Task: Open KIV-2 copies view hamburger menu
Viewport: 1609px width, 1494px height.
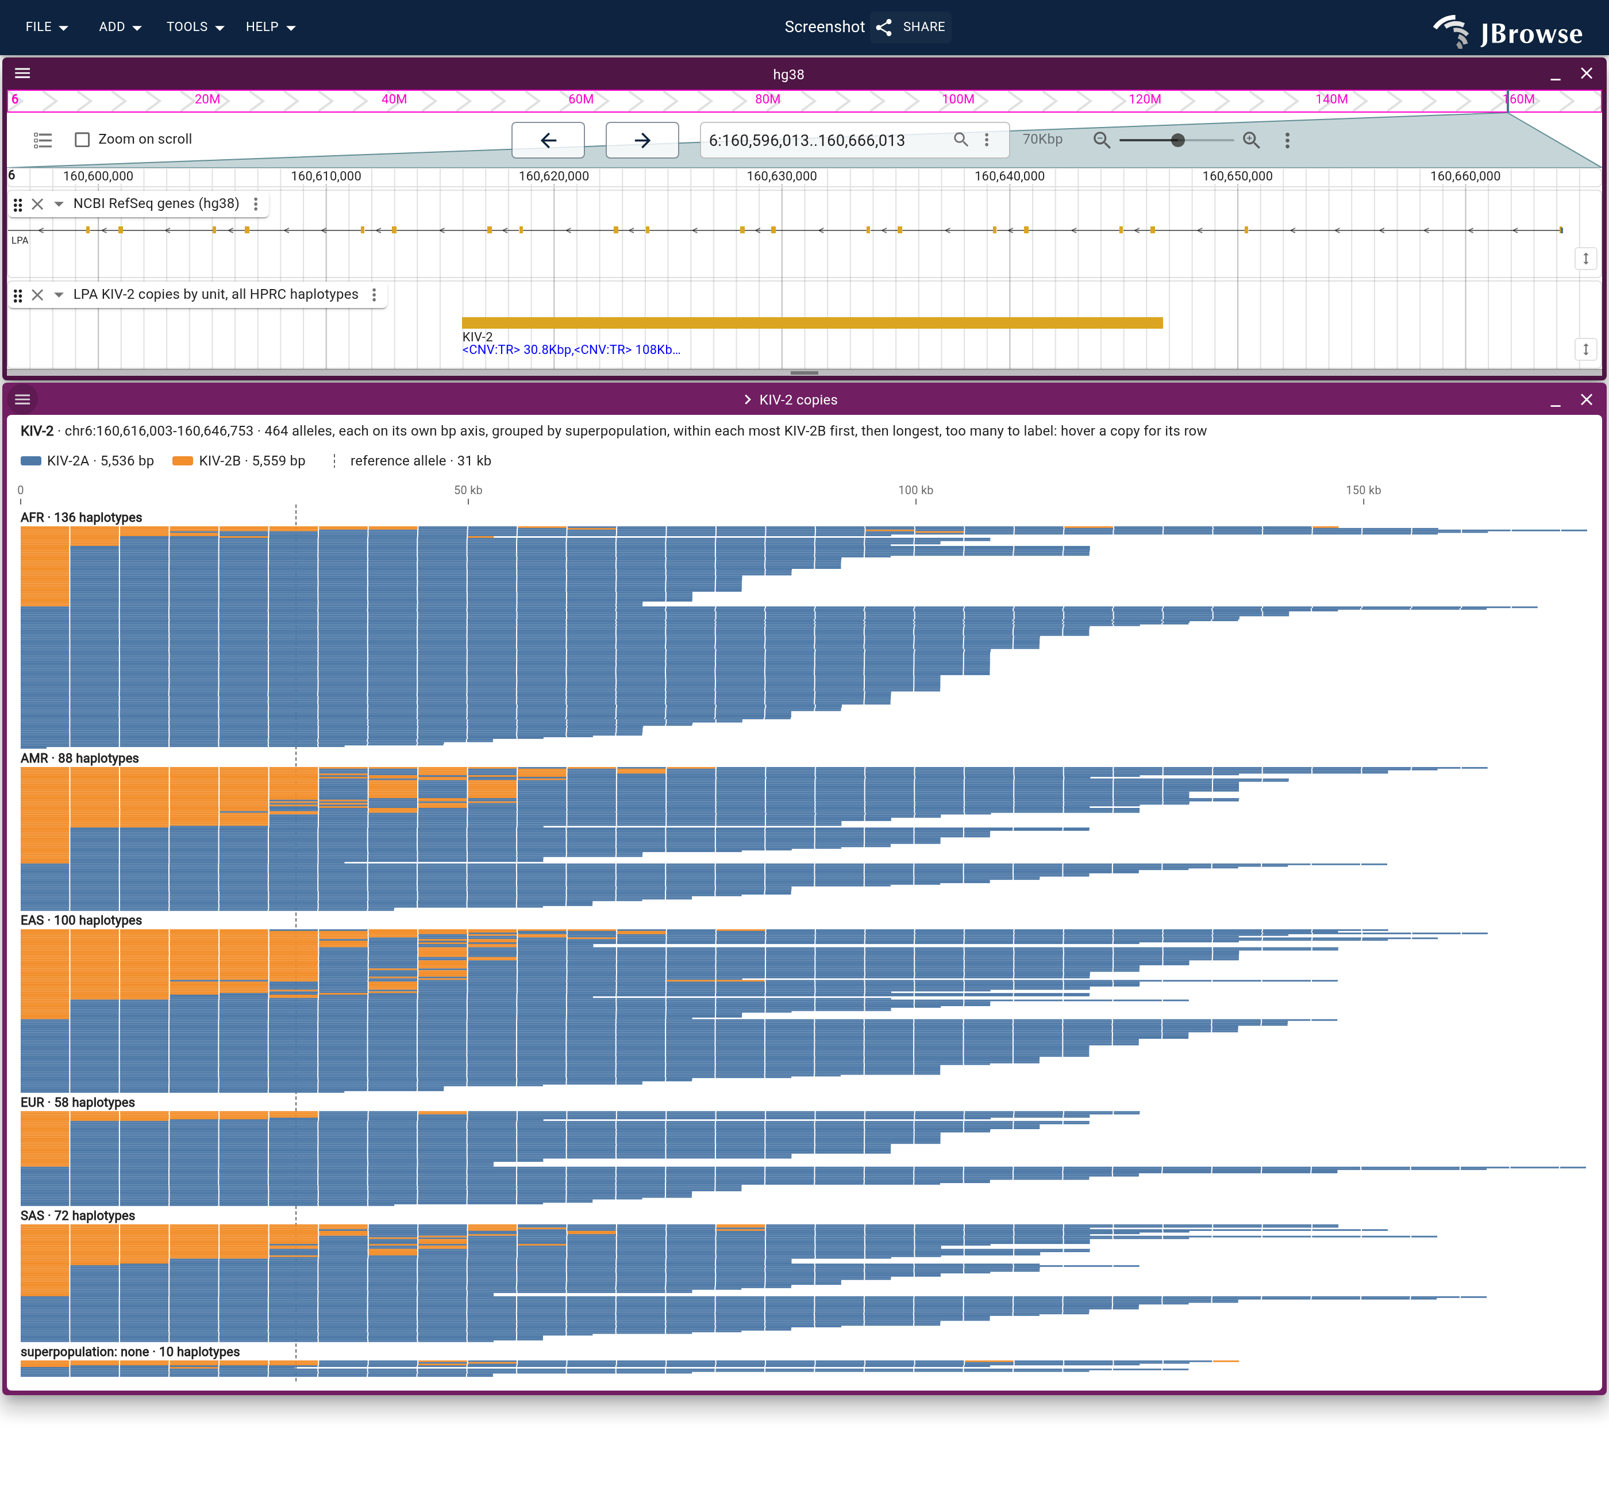Action: pos(22,399)
